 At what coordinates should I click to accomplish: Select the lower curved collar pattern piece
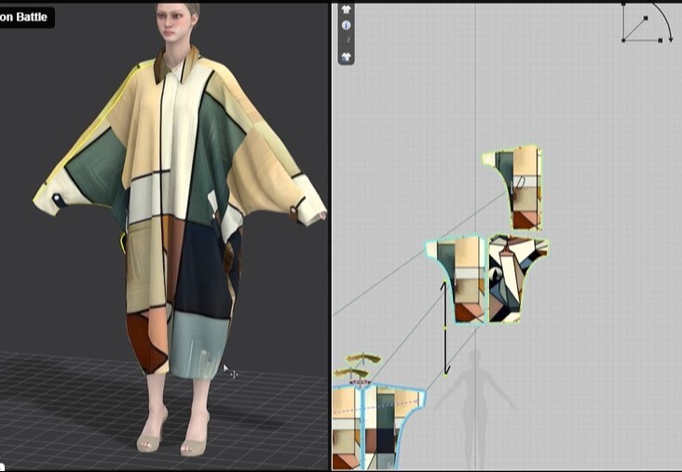(351, 372)
